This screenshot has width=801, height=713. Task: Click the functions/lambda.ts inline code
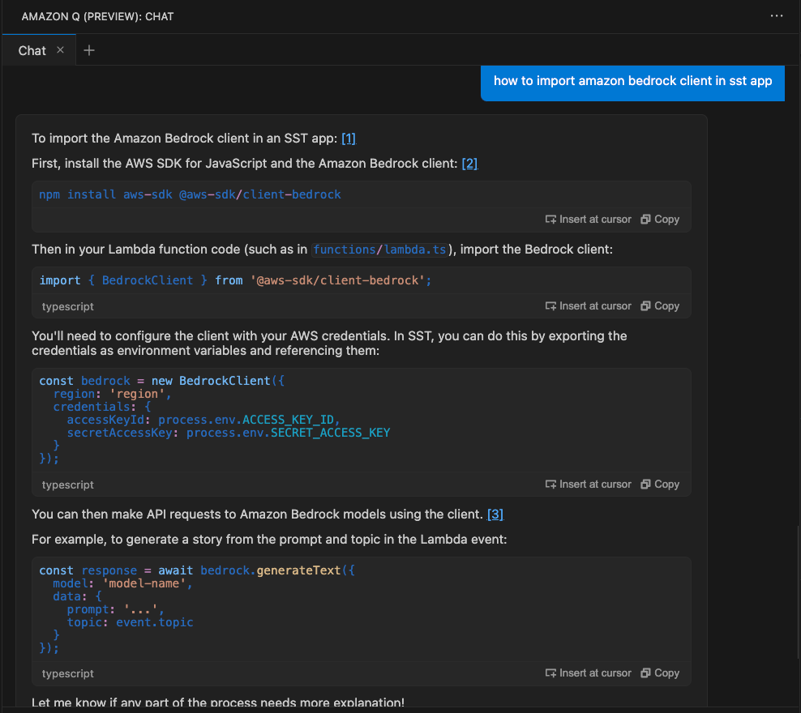[379, 250]
